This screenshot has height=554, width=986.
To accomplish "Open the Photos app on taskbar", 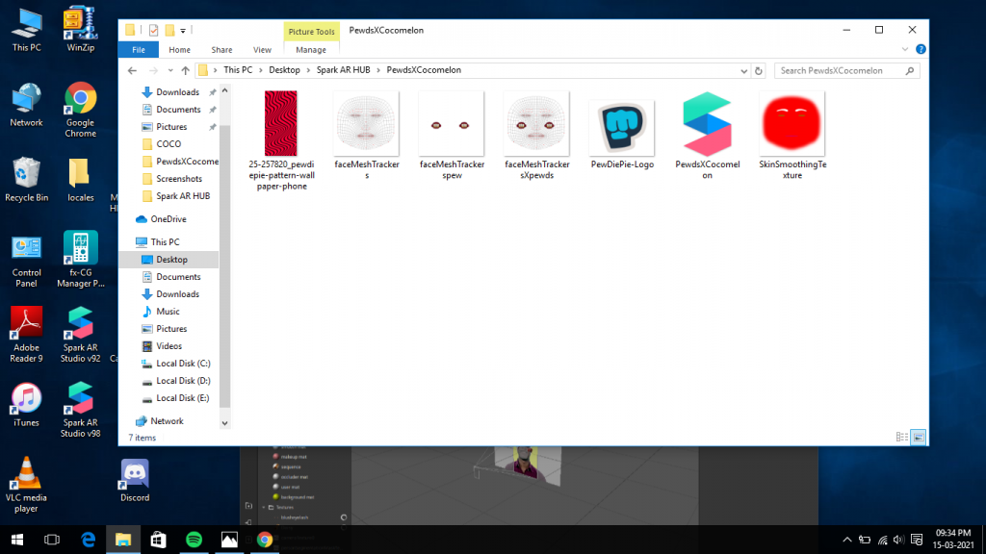I will point(229,540).
